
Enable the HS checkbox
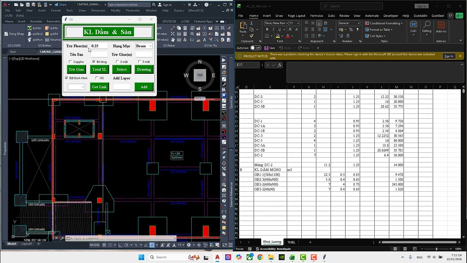[x=97, y=78]
